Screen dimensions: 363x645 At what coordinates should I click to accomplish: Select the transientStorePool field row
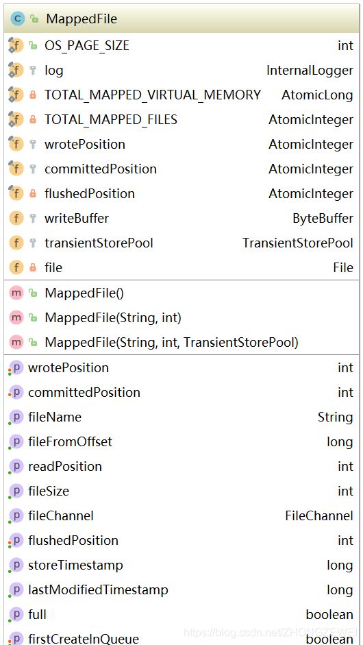click(x=181, y=243)
